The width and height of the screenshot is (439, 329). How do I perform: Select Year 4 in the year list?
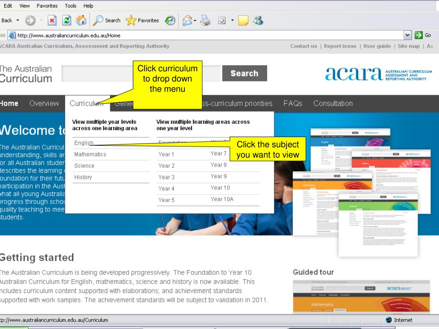(x=166, y=189)
